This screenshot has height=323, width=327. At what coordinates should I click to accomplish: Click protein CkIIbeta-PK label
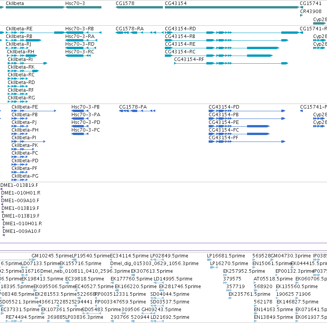point(25,145)
